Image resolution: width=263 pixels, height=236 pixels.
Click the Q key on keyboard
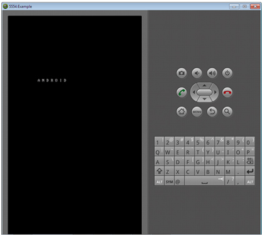pos(159,151)
